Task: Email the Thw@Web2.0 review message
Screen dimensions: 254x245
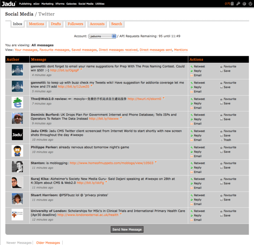Action: pos(196,108)
